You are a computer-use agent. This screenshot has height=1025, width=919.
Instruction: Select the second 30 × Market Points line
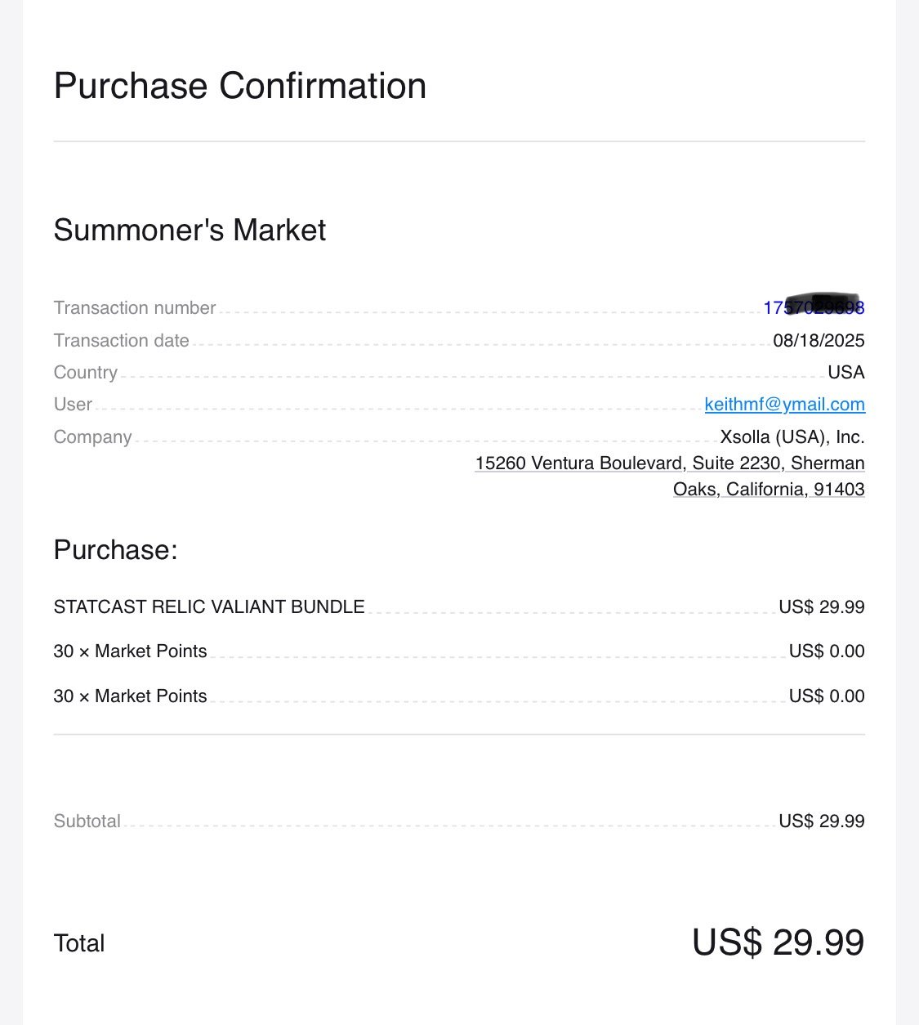pos(131,696)
